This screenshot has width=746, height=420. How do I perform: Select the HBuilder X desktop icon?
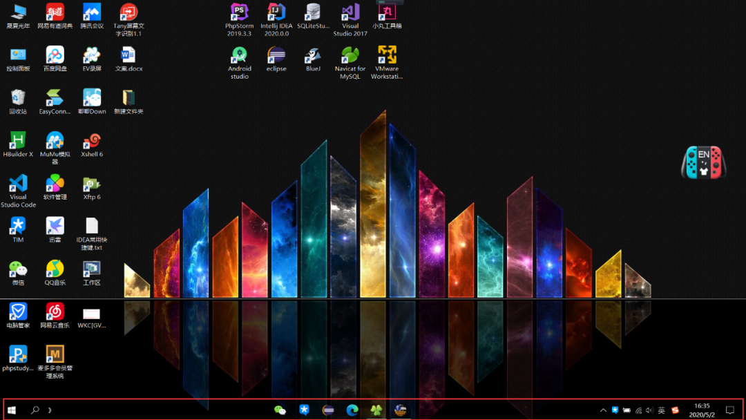coord(18,141)
